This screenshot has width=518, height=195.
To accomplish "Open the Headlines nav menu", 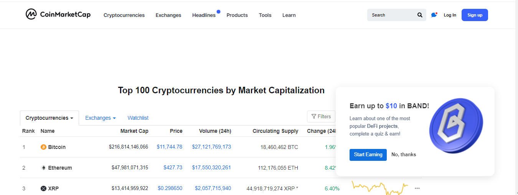I will 204,15.
